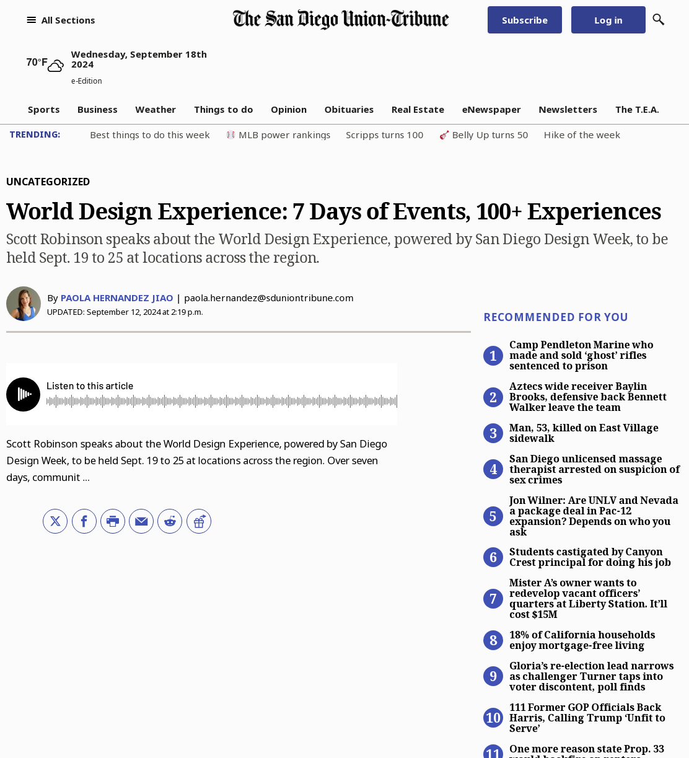Screen dimensions: 689x758
Task: Click the Subscribe button
Action: tap(525, 20)
